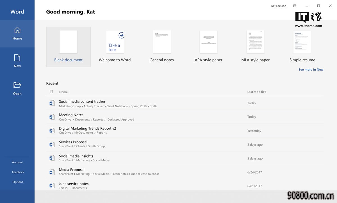Click 'Today' date in Meeting Notes row
337x203 pixels.
(252, 117)
